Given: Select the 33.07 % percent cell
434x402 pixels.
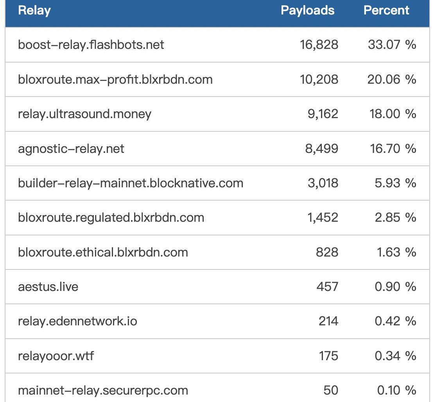Looking at the screenshot, I should [392, 45].
